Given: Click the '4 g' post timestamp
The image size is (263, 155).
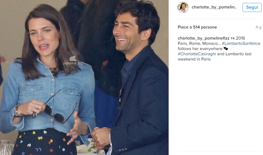Looking at the screenshot, I should [x=258, y=27].
